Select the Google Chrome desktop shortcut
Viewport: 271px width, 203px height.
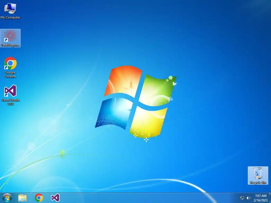click(x=10, y=67)
